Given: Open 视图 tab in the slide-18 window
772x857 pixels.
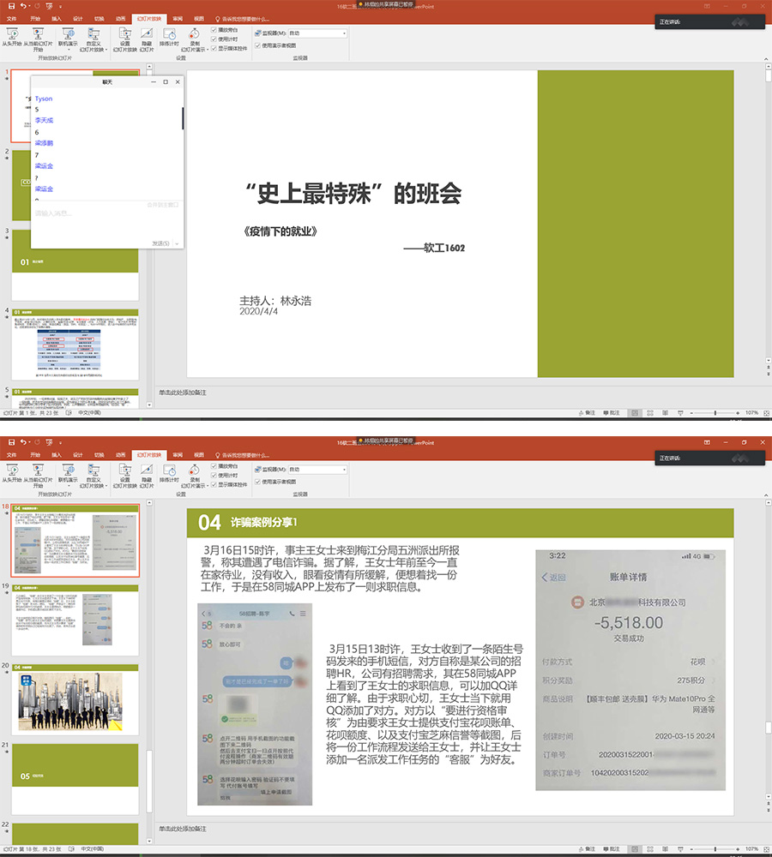Looking at the screenshot, I should (199, 452).
